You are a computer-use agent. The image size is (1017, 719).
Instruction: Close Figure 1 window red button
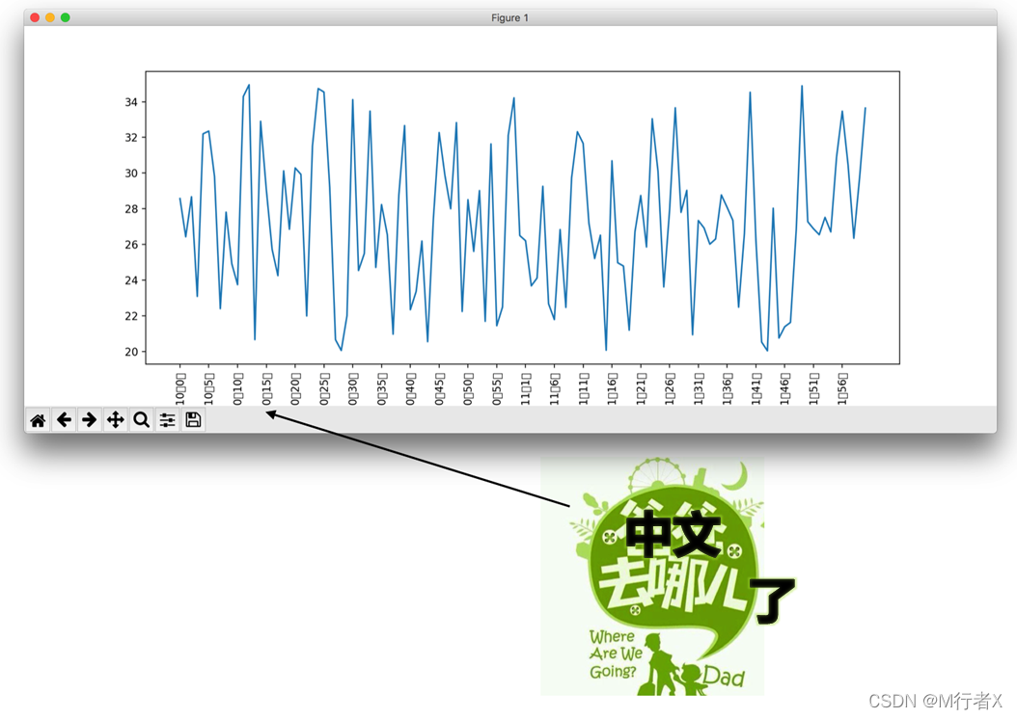[35, 17]
